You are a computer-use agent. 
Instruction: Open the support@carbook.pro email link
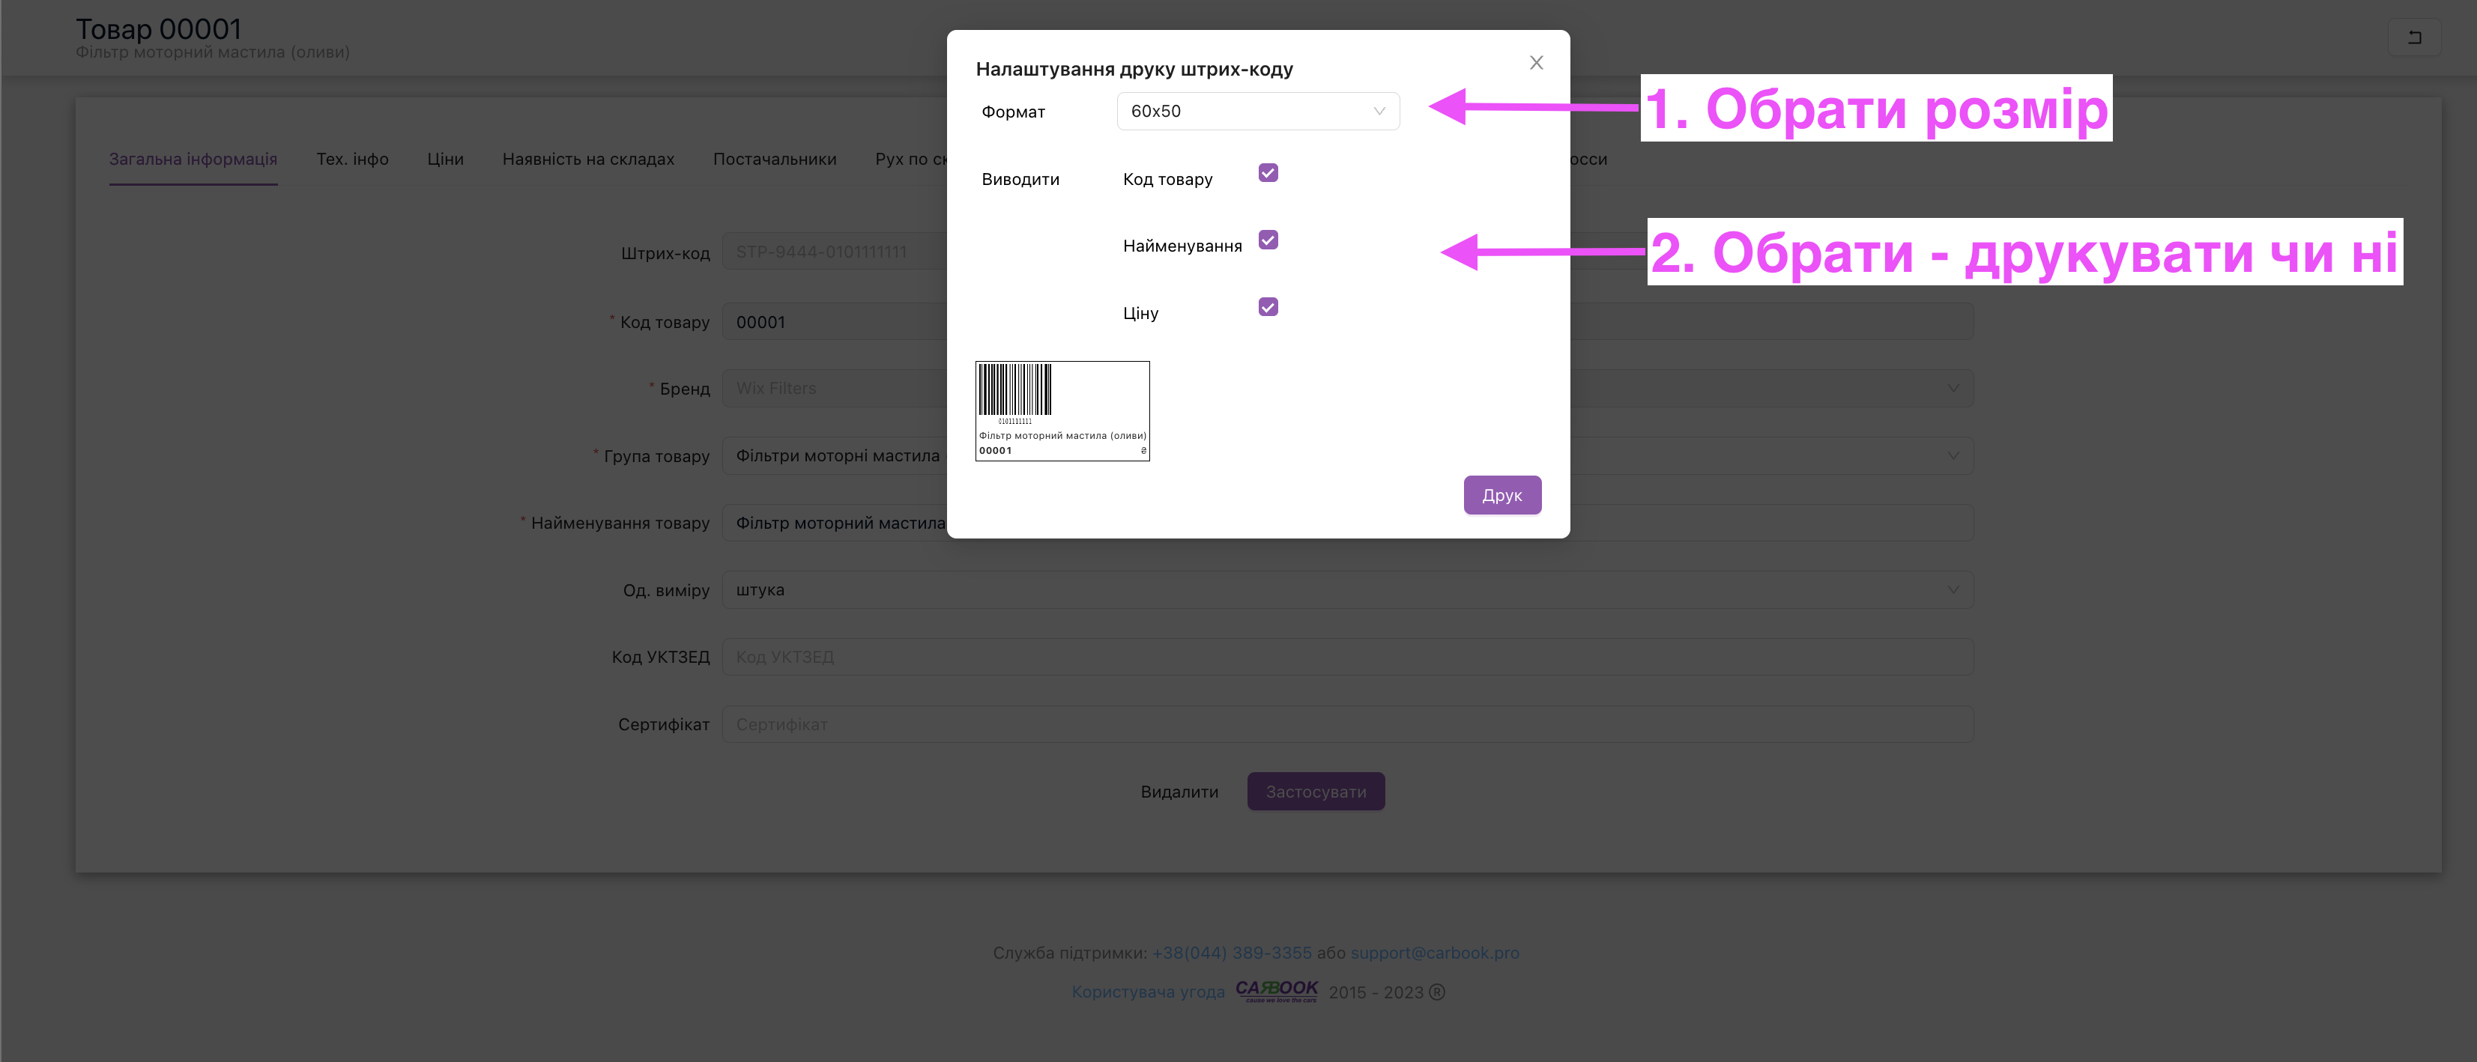[1434, 953]
